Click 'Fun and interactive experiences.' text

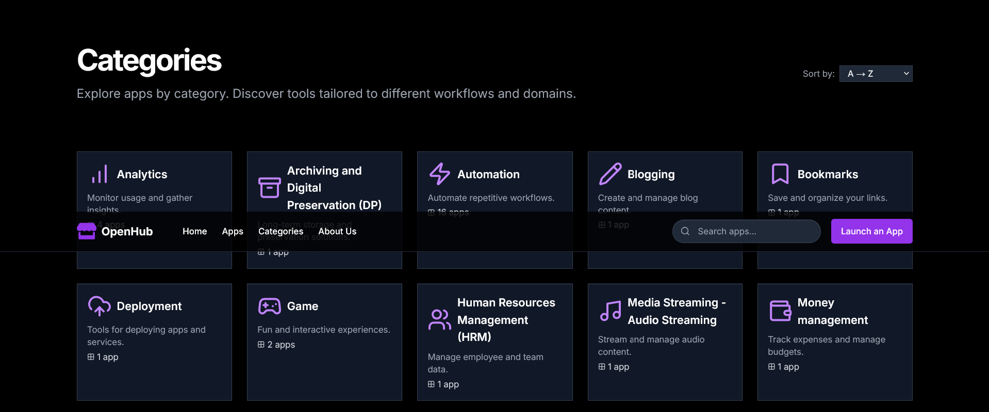pyautogui.click(x=324, y=330)
